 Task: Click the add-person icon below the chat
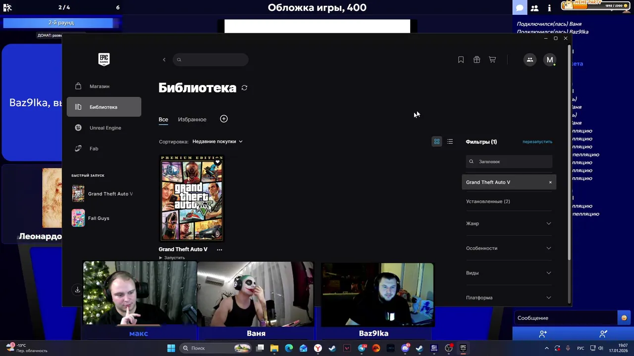tap(543, 334)
